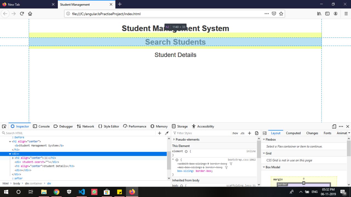Open the Storage panel

click(x=180, y=126)
